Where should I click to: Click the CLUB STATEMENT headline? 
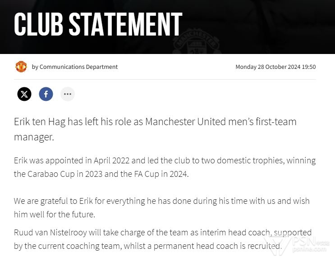(x=98, y=24)
